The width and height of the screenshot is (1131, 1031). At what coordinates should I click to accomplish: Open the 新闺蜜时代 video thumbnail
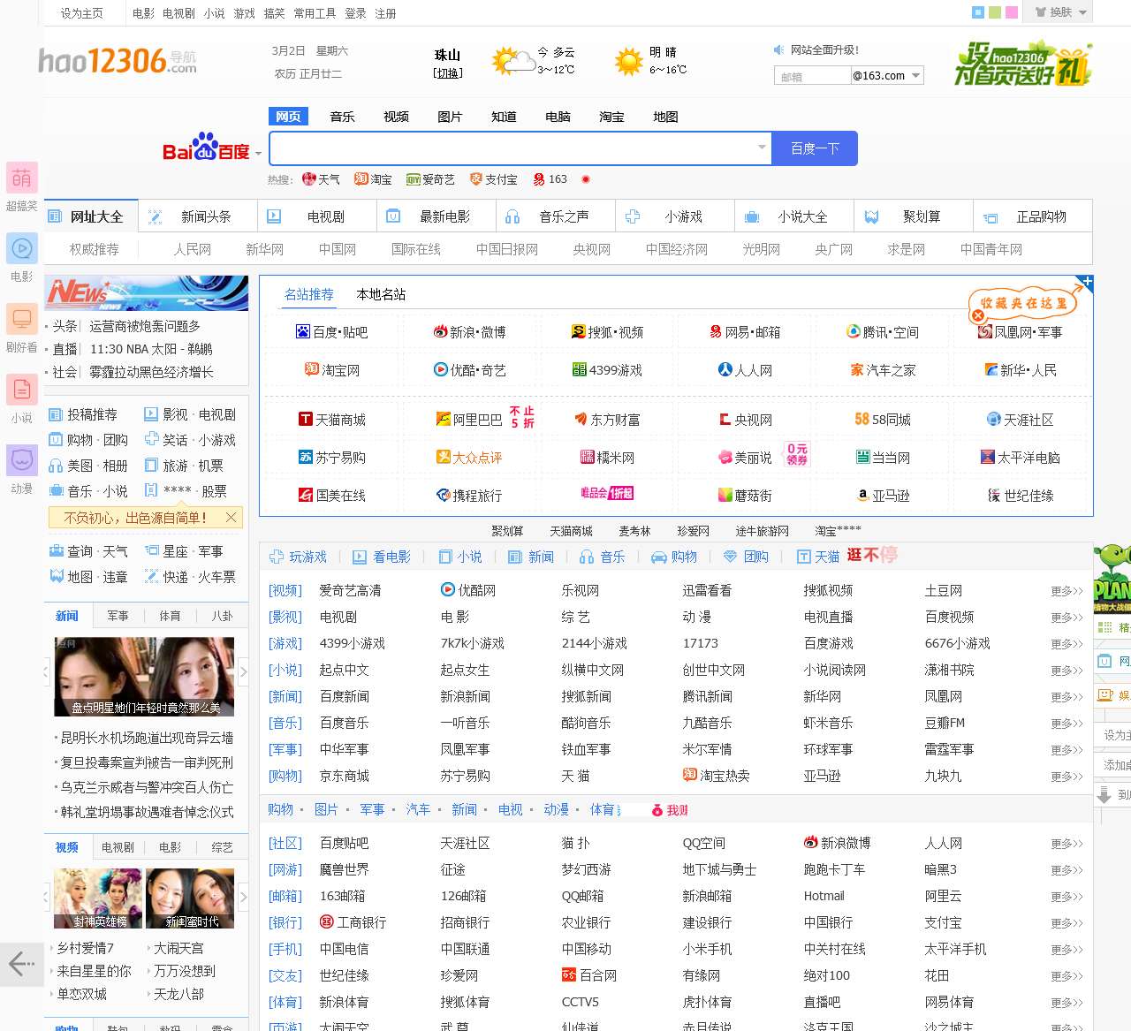(x=190, y=898)
